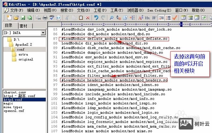Switch to the 素材 tab
This screenshot has width=212, height=133.
(24, 26)
